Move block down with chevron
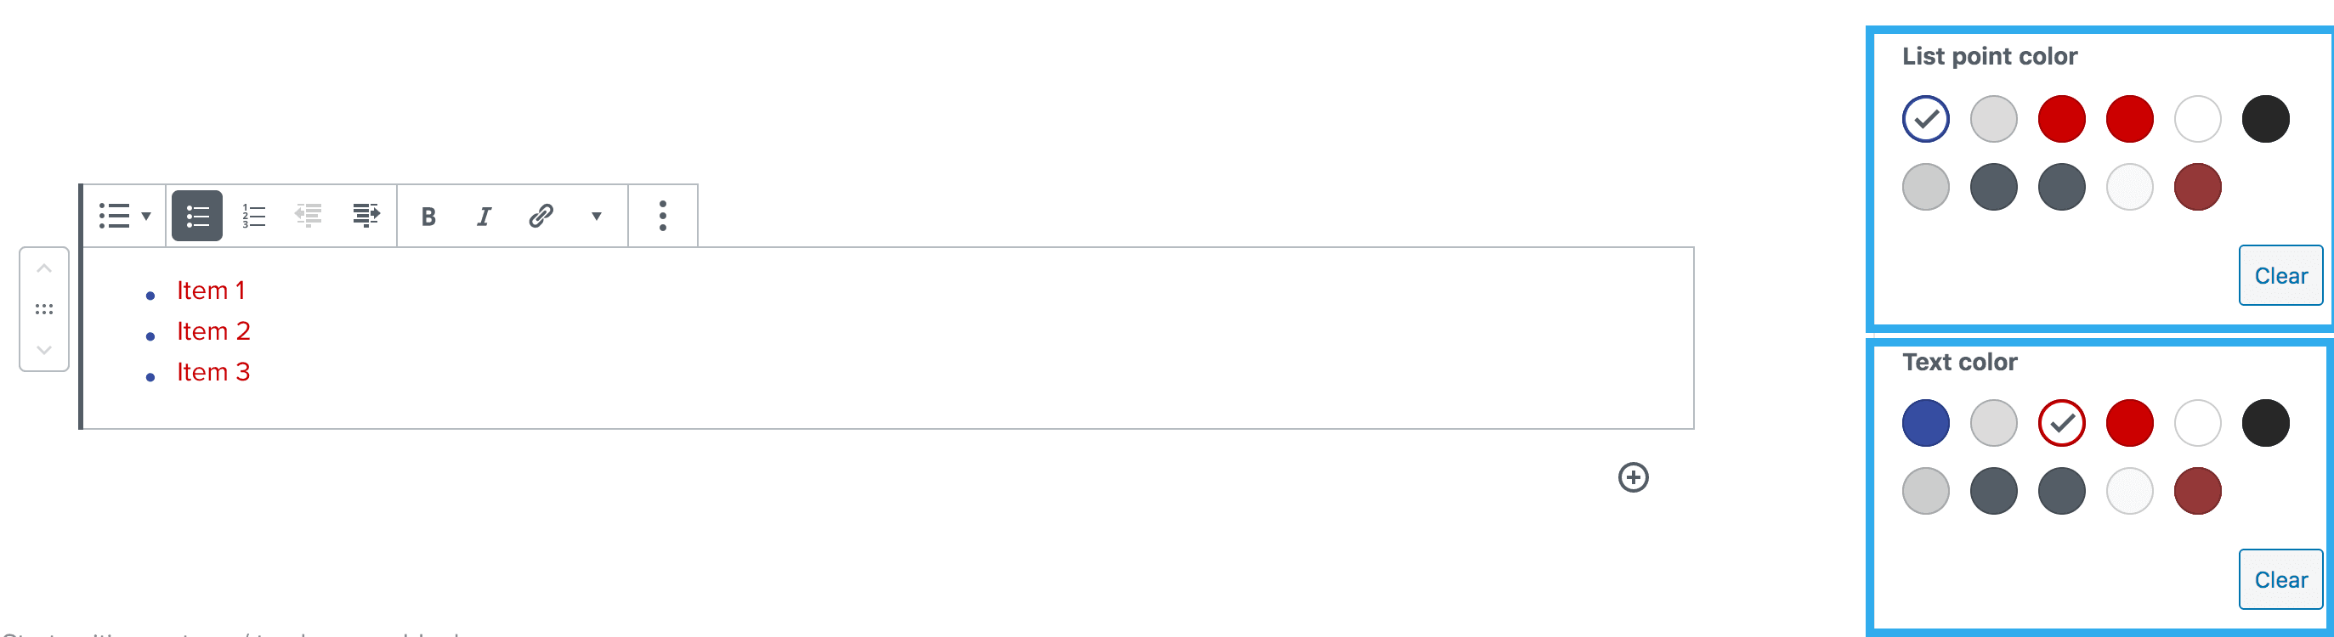The width and height of the screenshot is (2334, 637). 43,349
